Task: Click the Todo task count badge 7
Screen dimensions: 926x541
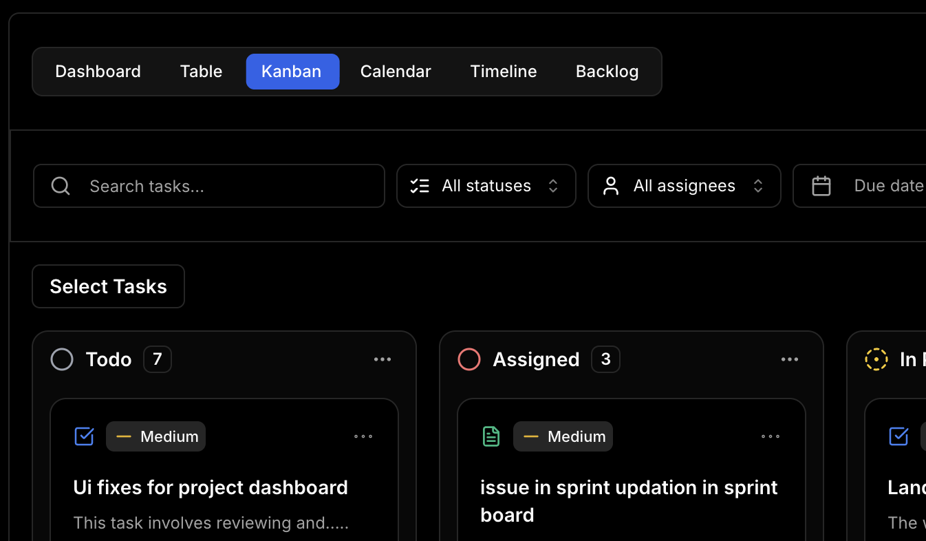Action: point(158,359)
